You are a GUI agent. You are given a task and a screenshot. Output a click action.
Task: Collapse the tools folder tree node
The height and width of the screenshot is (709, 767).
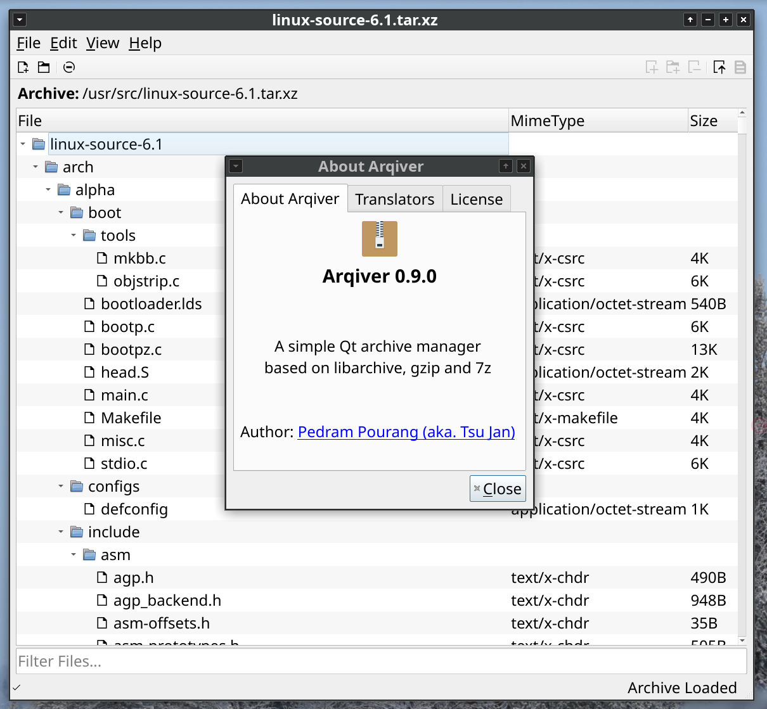click(74, 236)
